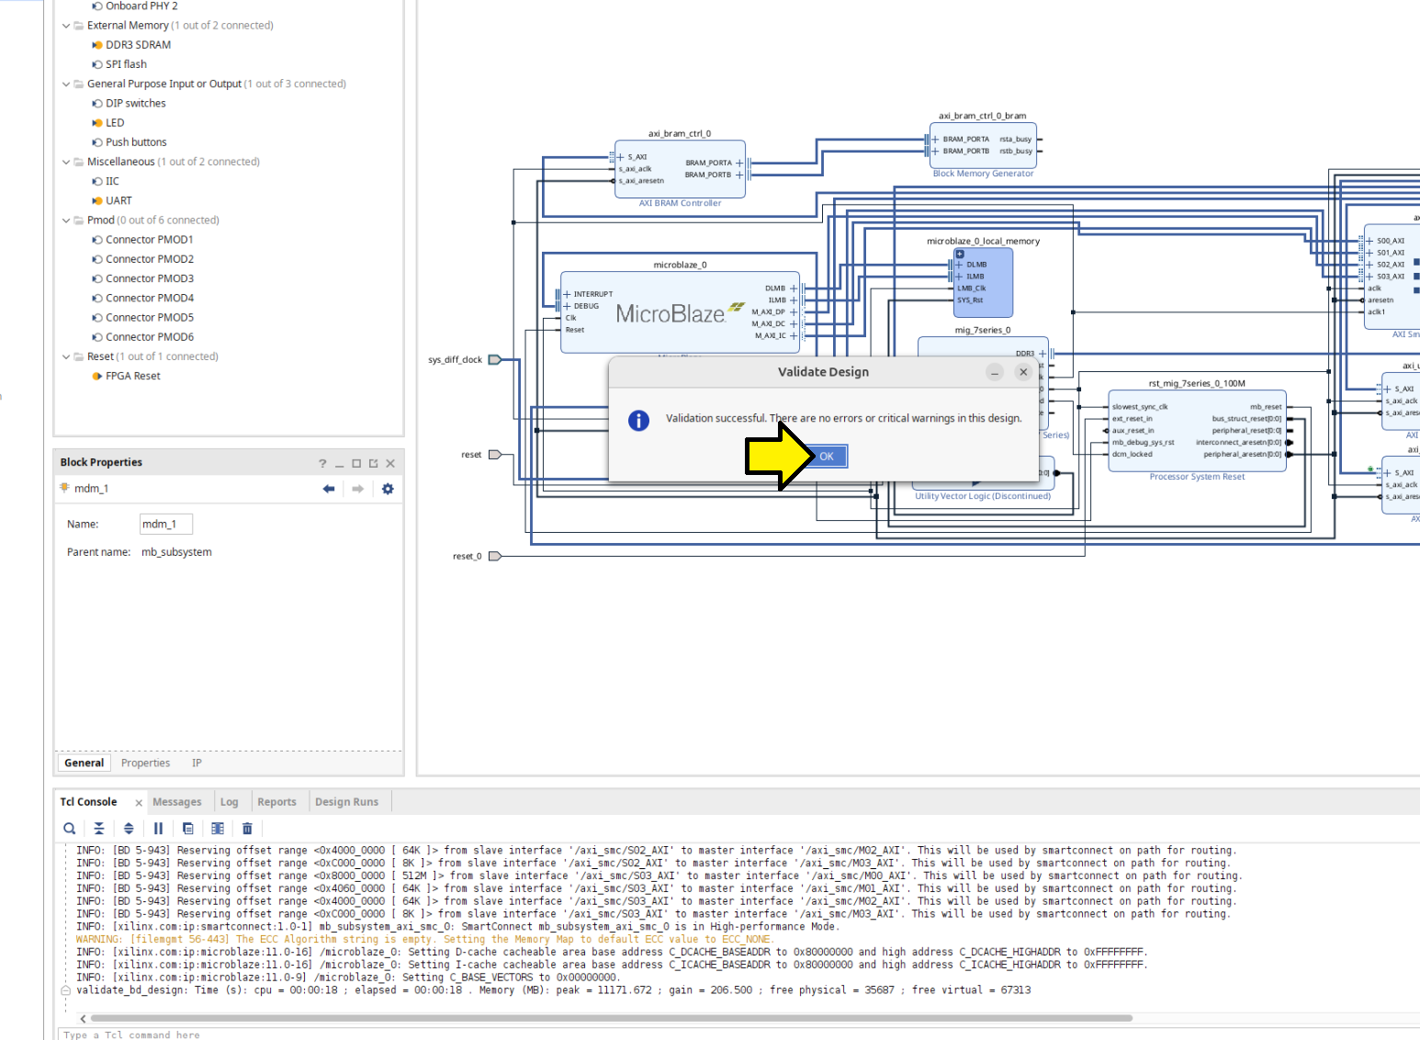
Task: Click the Name field containing mdm_1
Action: 165,525
